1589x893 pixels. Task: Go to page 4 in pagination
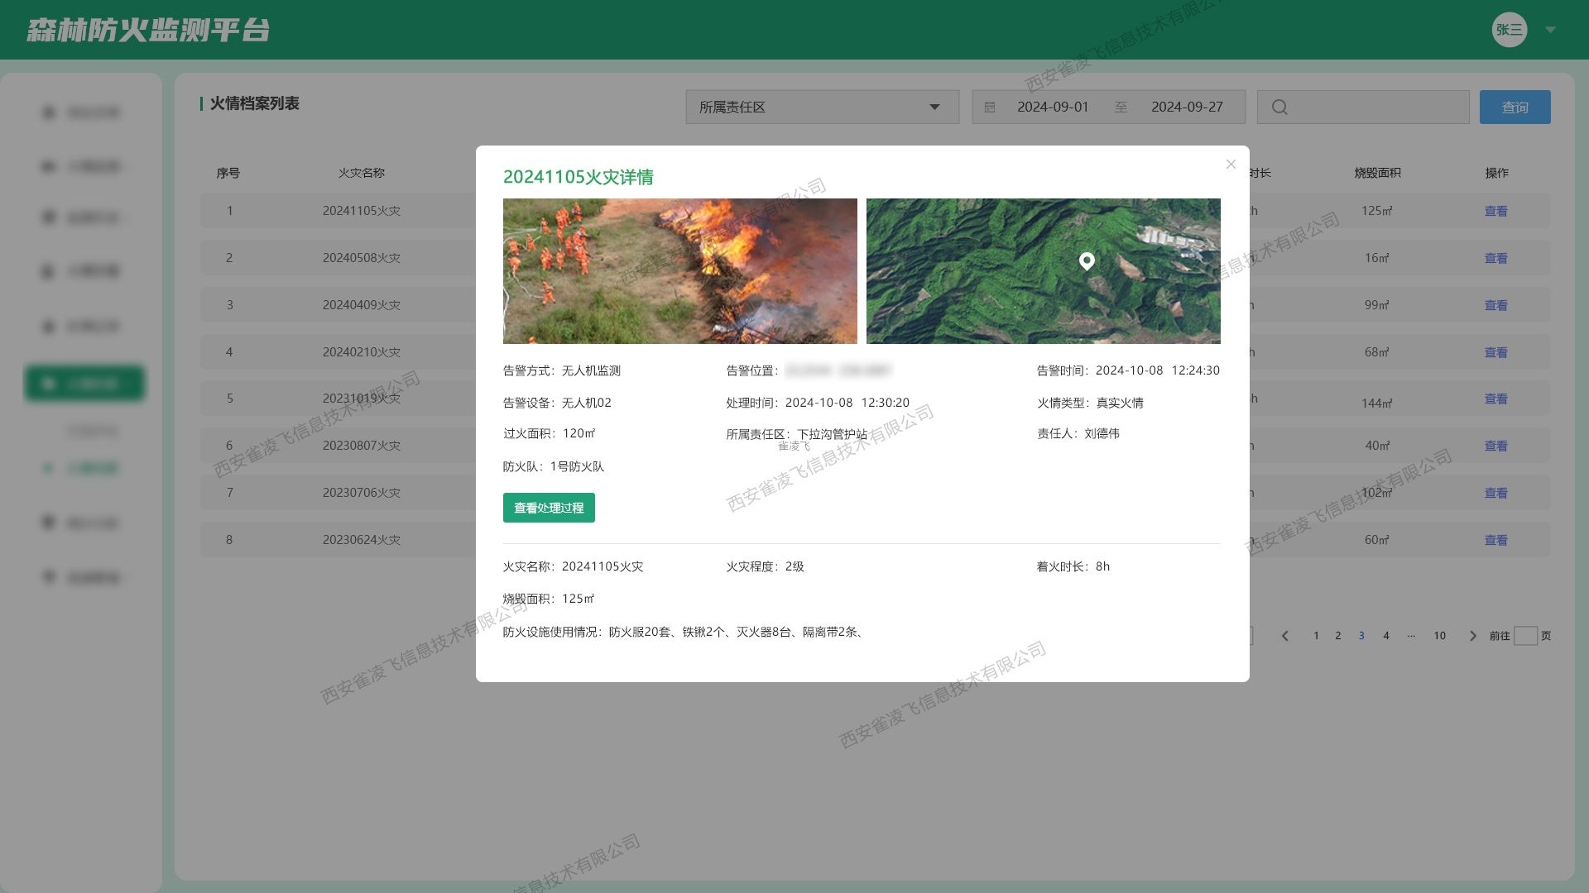pos(1386,636)
